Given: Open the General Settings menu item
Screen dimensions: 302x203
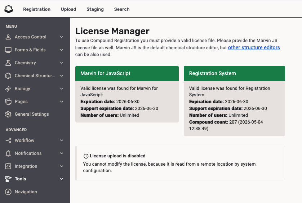Looking at the screenshot, I should 32,114.
